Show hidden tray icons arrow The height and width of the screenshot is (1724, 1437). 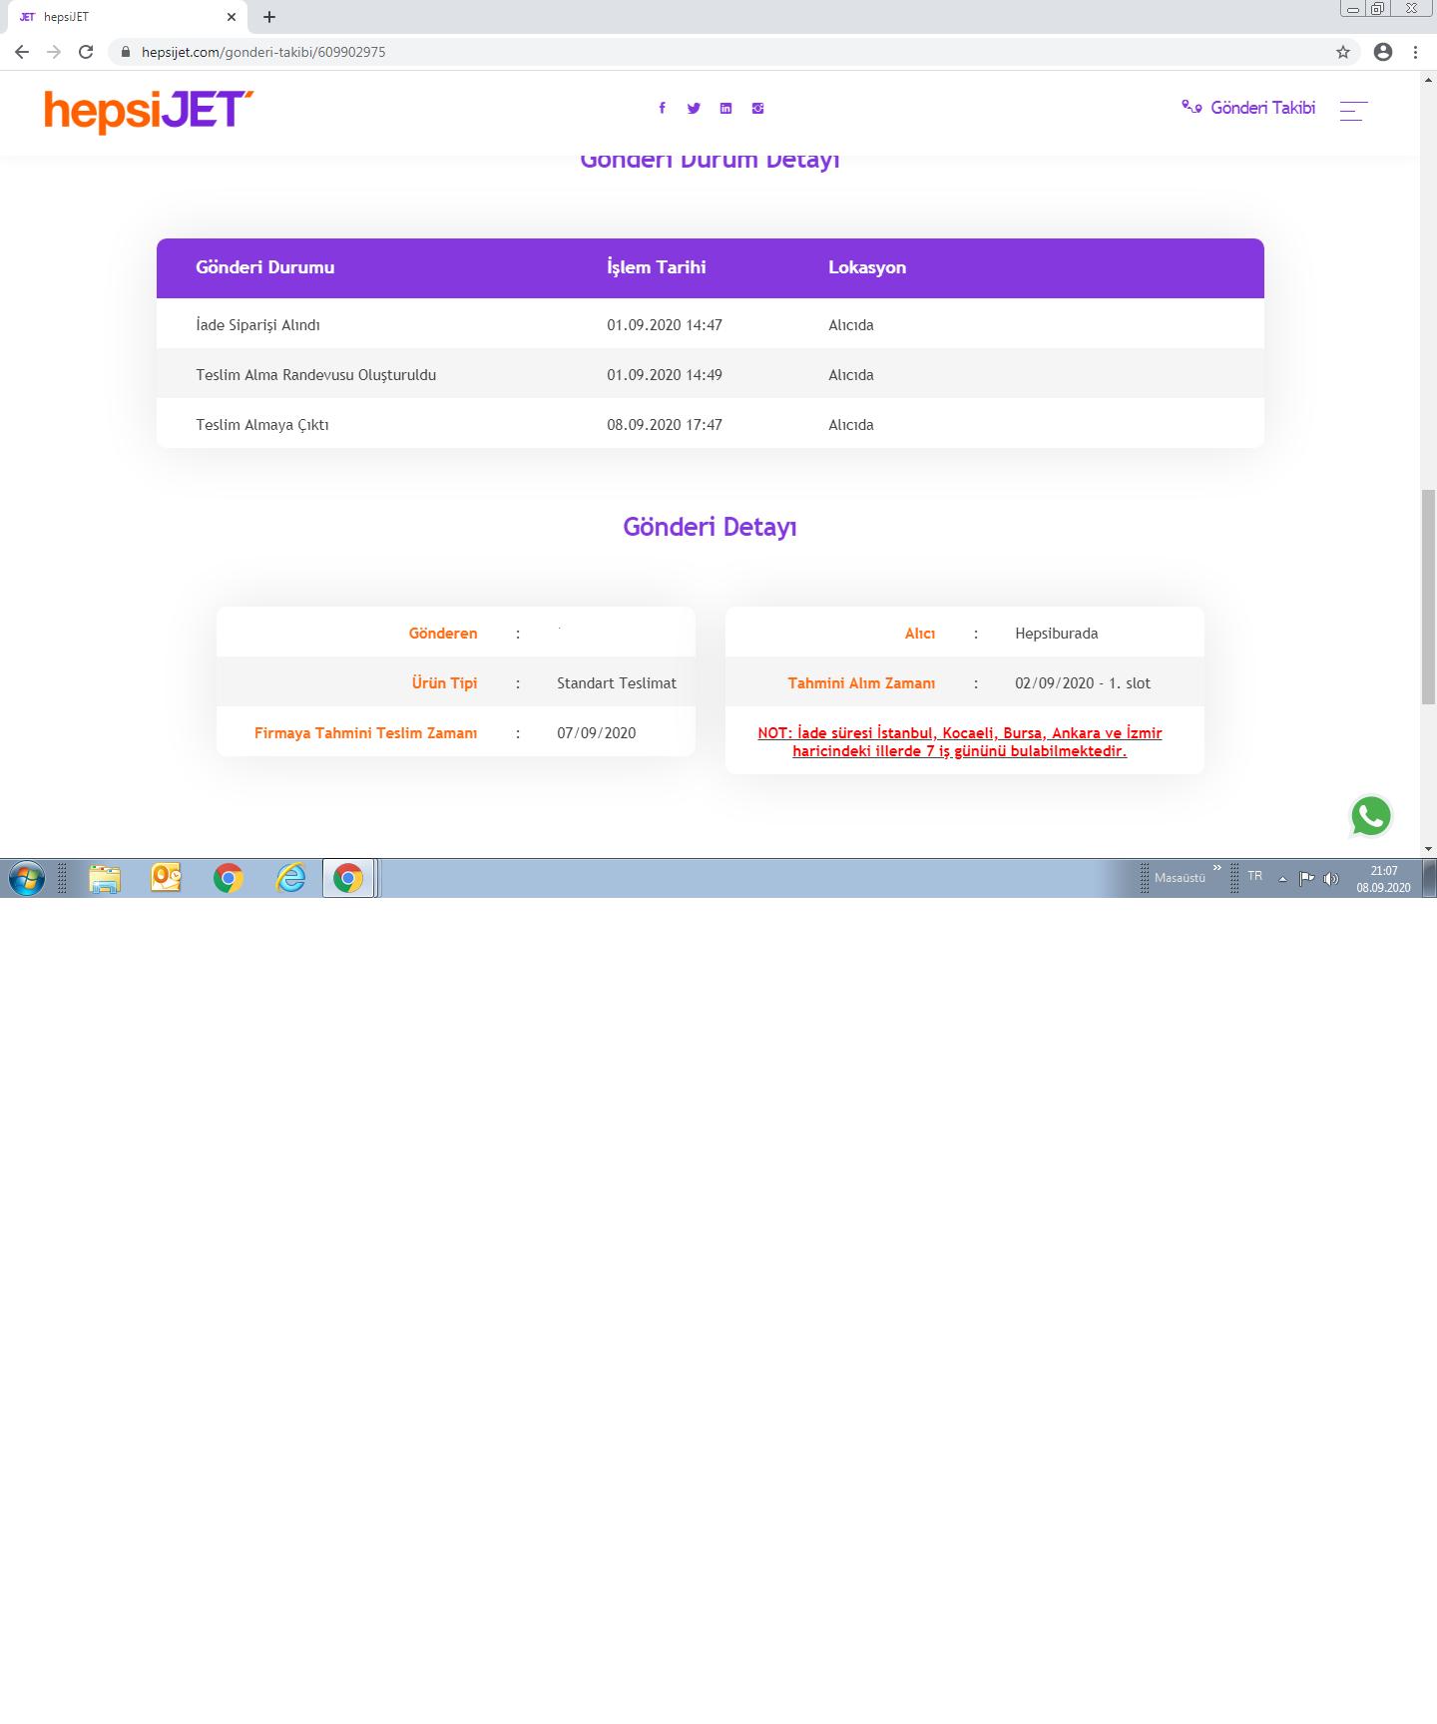click(1282, 879)
